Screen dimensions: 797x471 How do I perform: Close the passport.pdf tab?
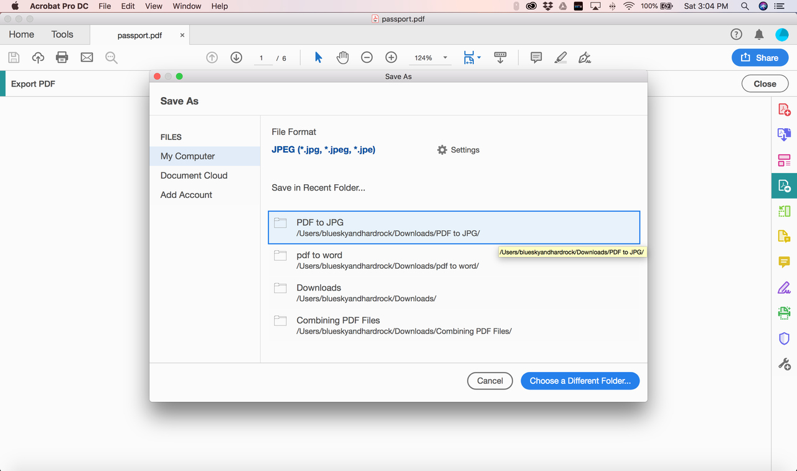(x=182, y=35)
